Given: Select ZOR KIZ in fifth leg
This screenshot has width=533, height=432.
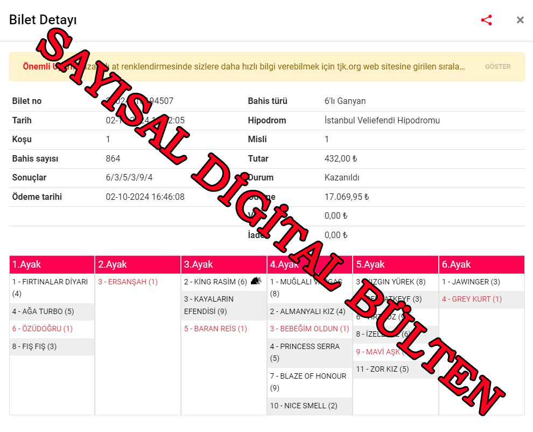Looking at the screenshot, I should click(382, 369).
